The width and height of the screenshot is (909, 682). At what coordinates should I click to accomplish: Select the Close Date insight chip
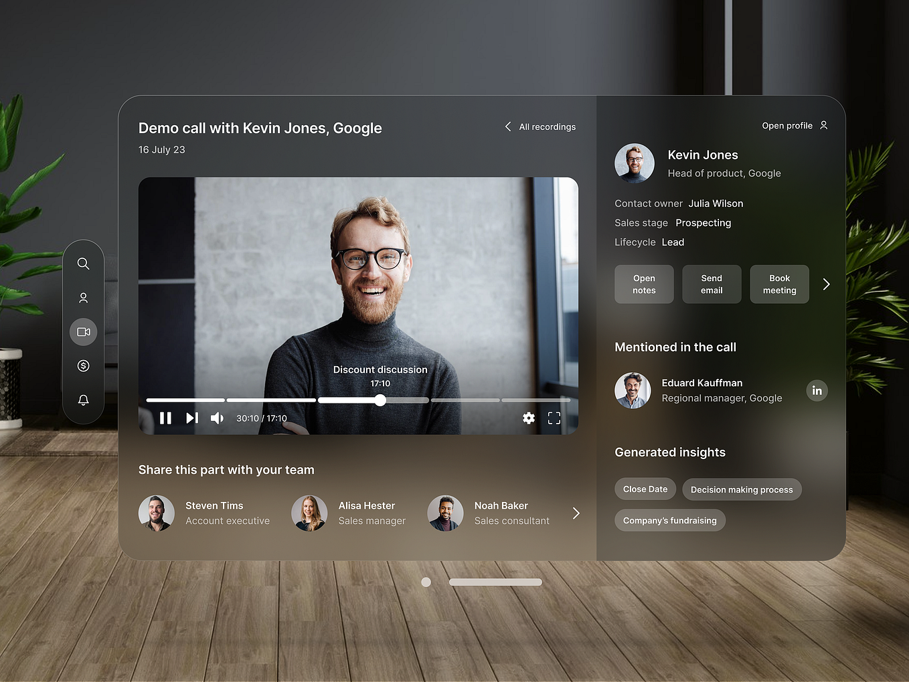(645, 489)
